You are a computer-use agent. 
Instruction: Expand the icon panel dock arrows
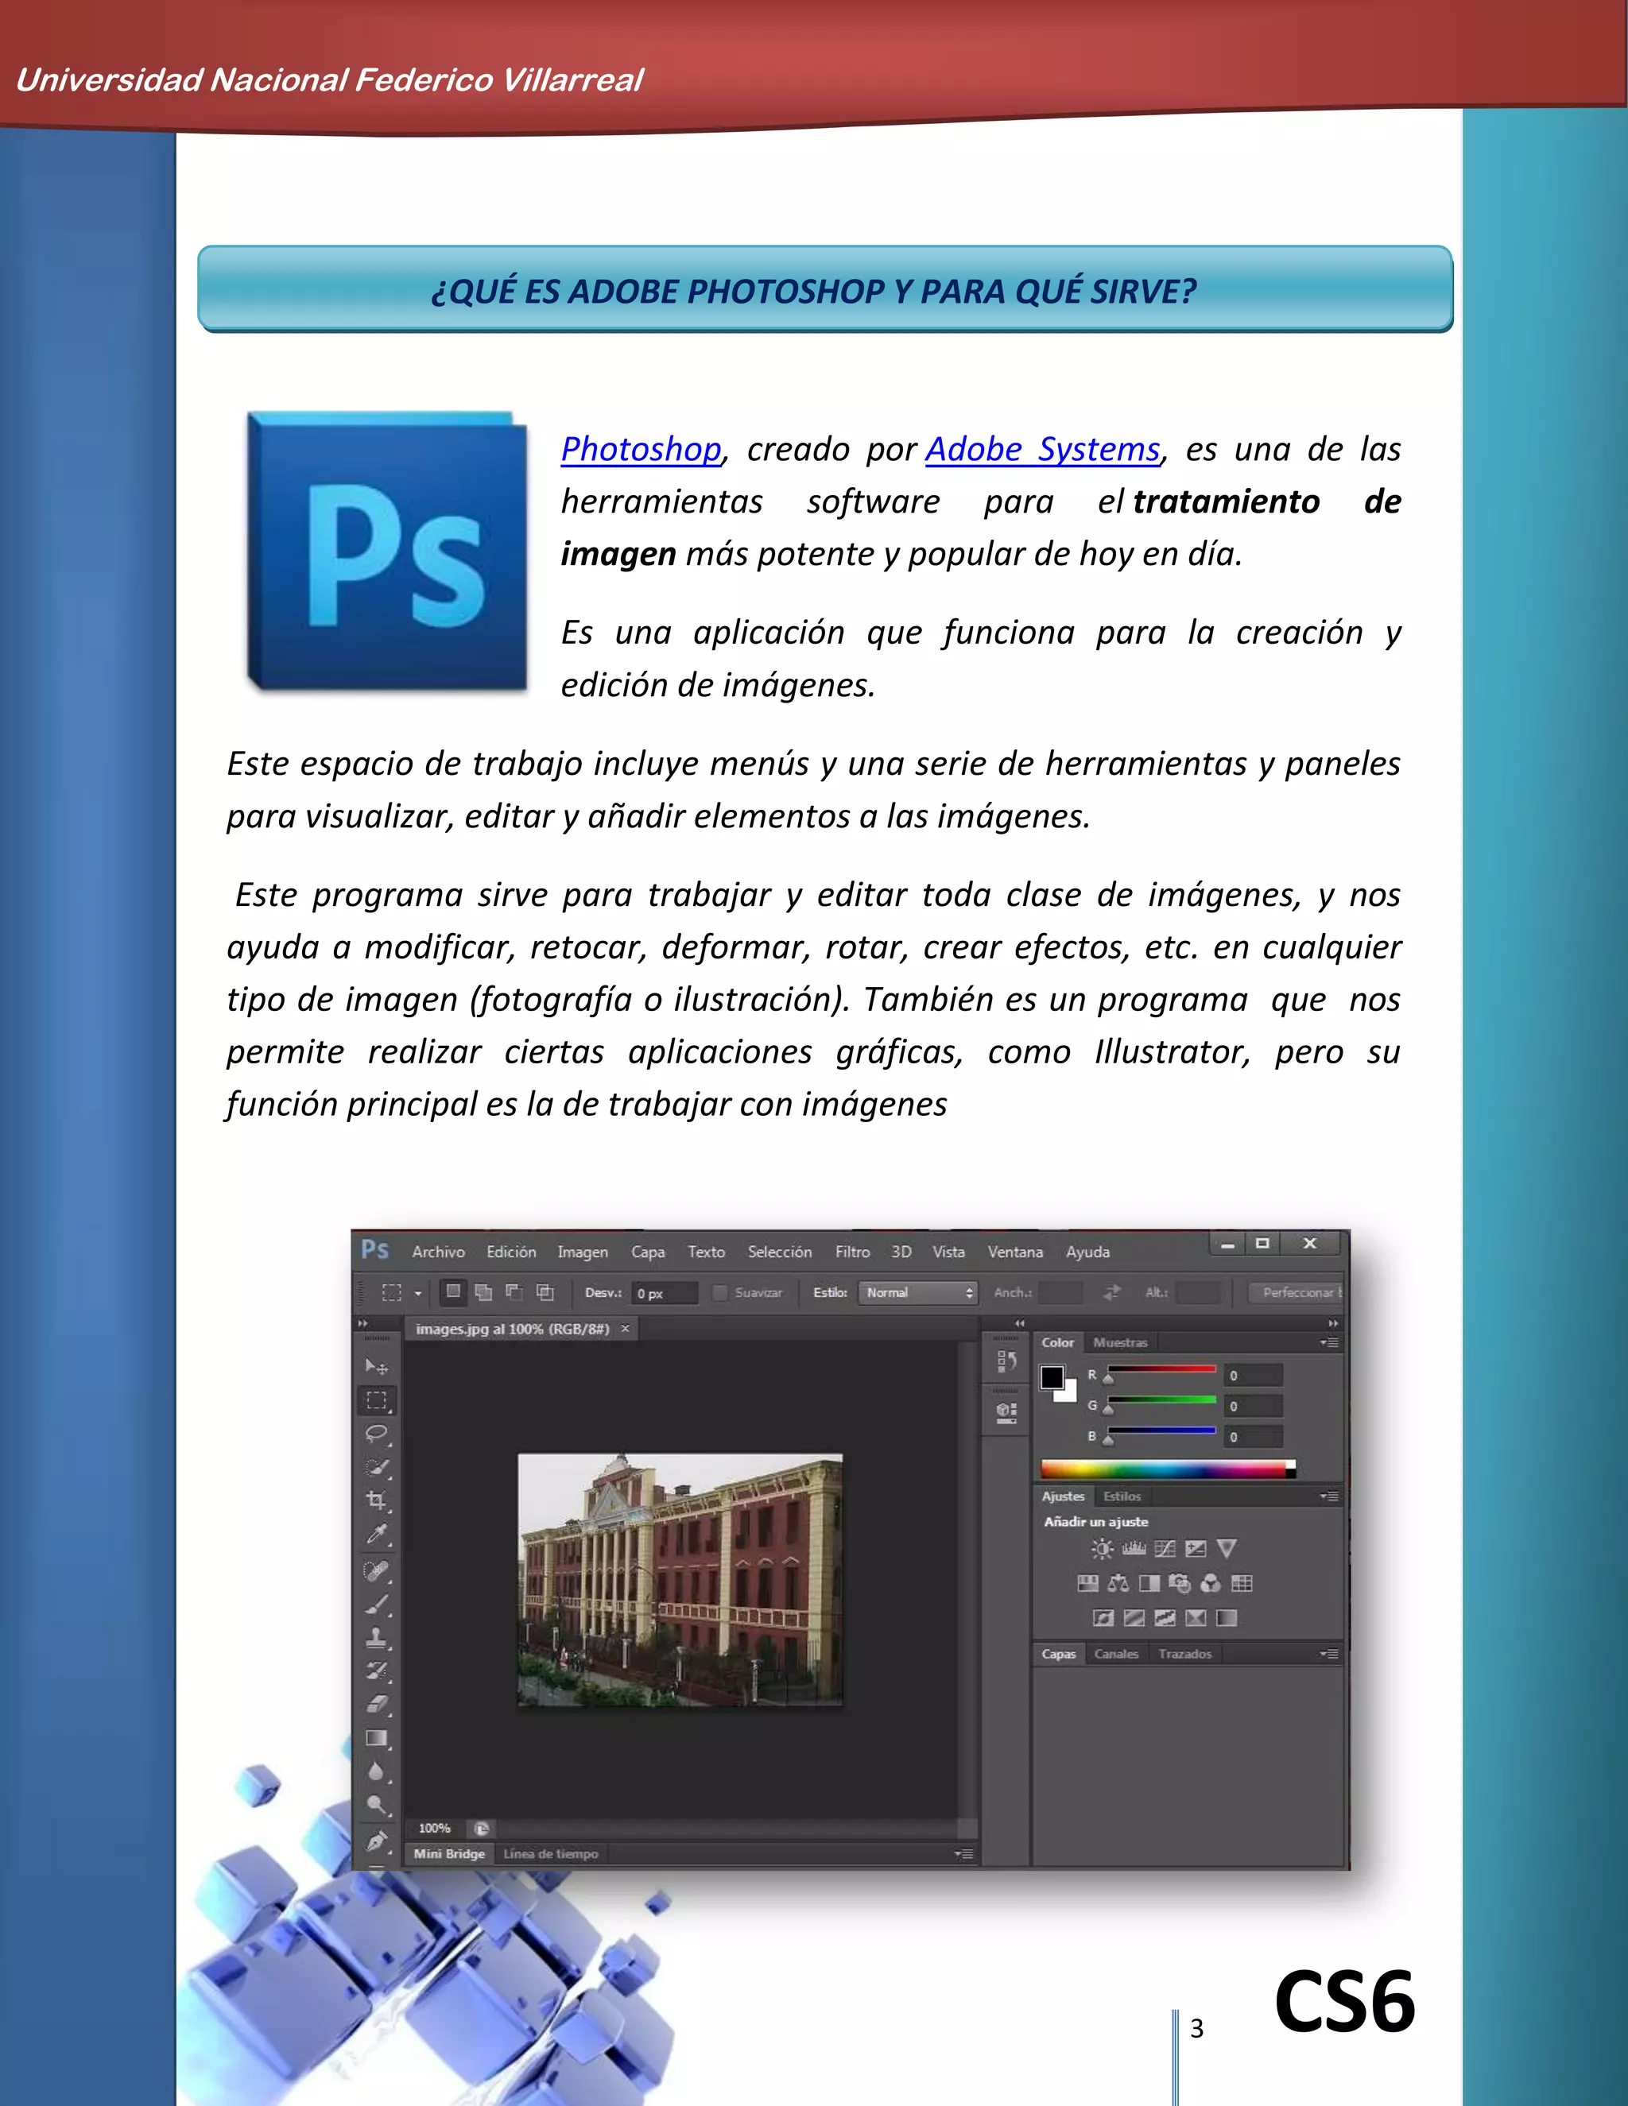pyautogui.click(x=1019, y=1323)
